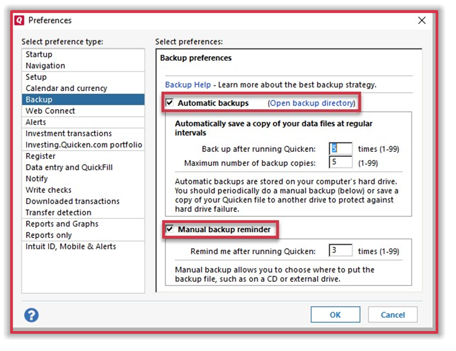Close the Preferences dialog with X
This screenshot has width=456, height=351.
[422, 20]
